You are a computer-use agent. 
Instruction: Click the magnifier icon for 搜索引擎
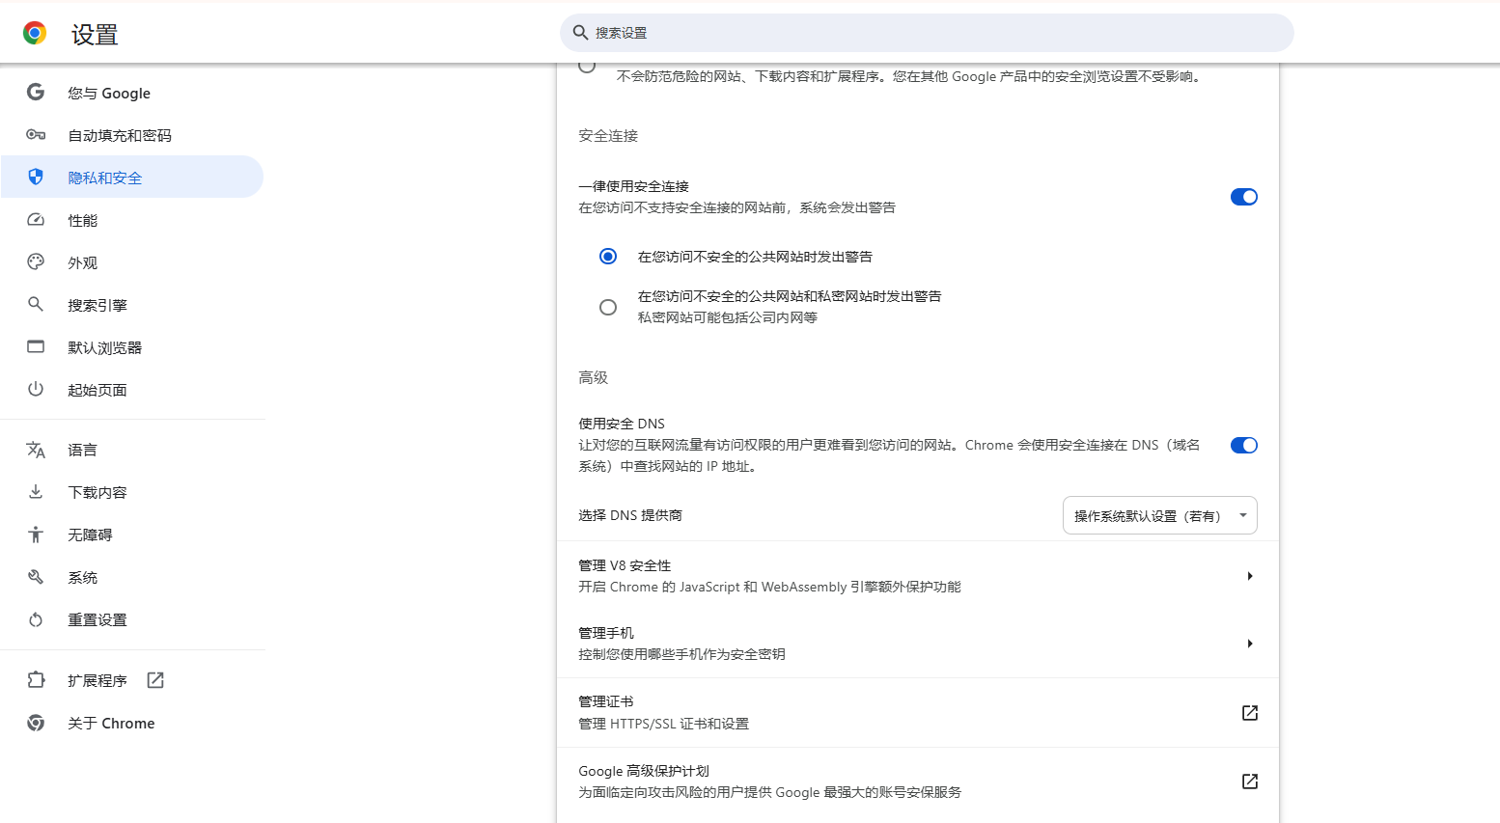point(36,304)
